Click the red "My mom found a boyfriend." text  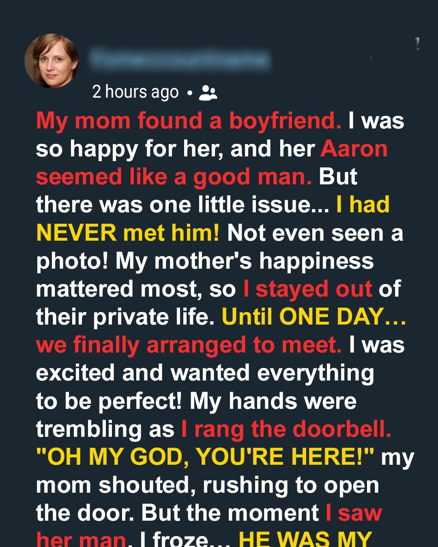[189, 121]
